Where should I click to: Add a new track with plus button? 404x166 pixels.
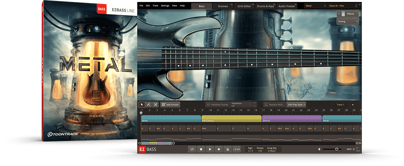point(353,105)
